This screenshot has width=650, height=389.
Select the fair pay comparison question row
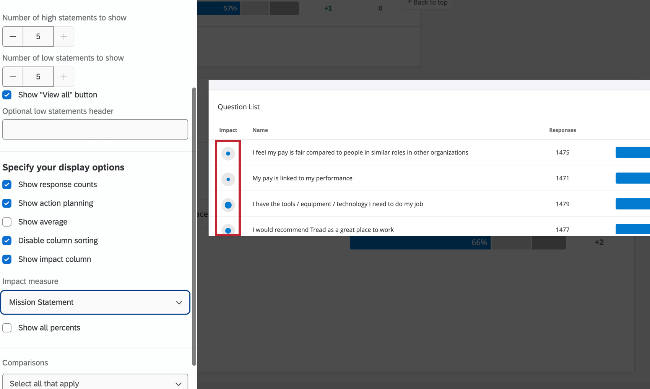click(x=360, y=152)
